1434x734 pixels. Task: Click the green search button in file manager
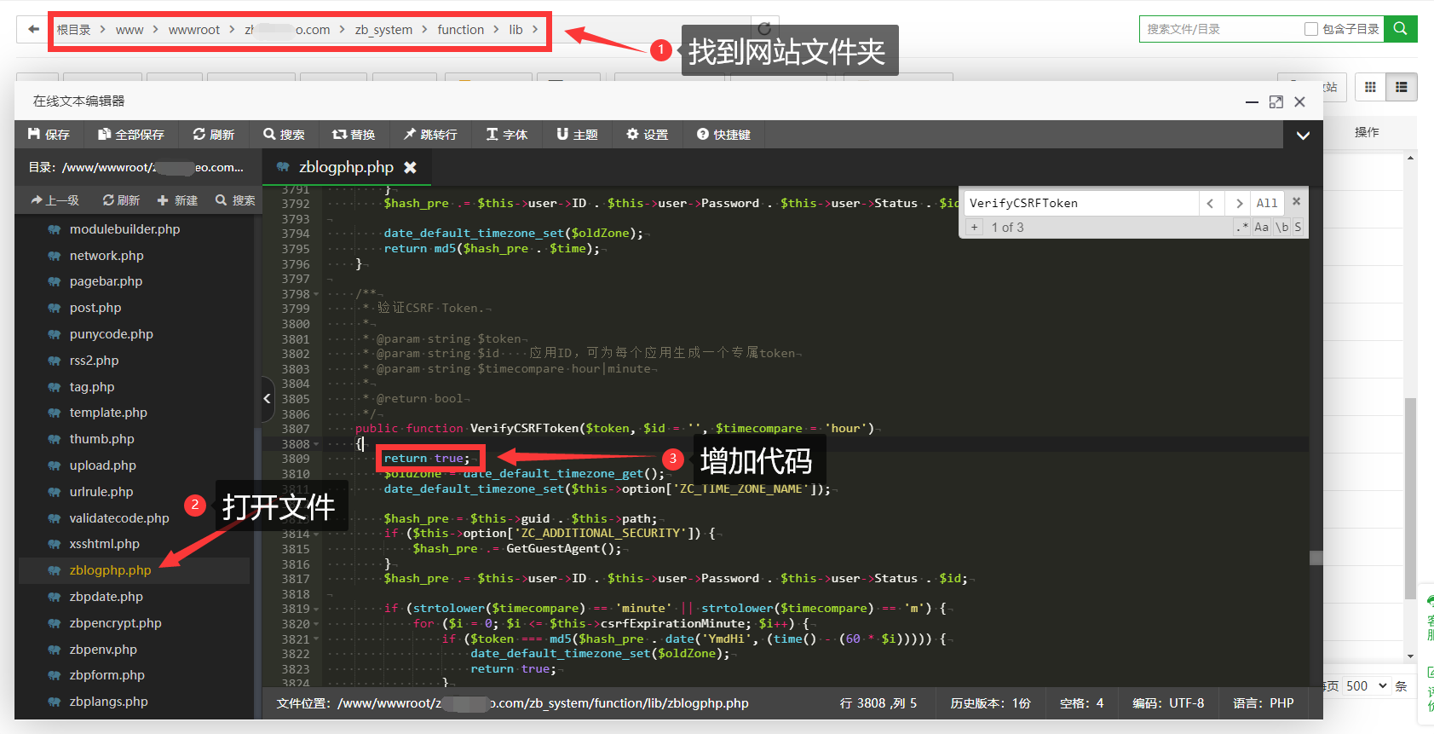1401,29
